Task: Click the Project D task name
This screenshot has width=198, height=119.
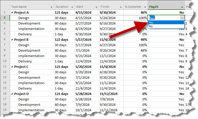Action: click(x=21, y=94)
